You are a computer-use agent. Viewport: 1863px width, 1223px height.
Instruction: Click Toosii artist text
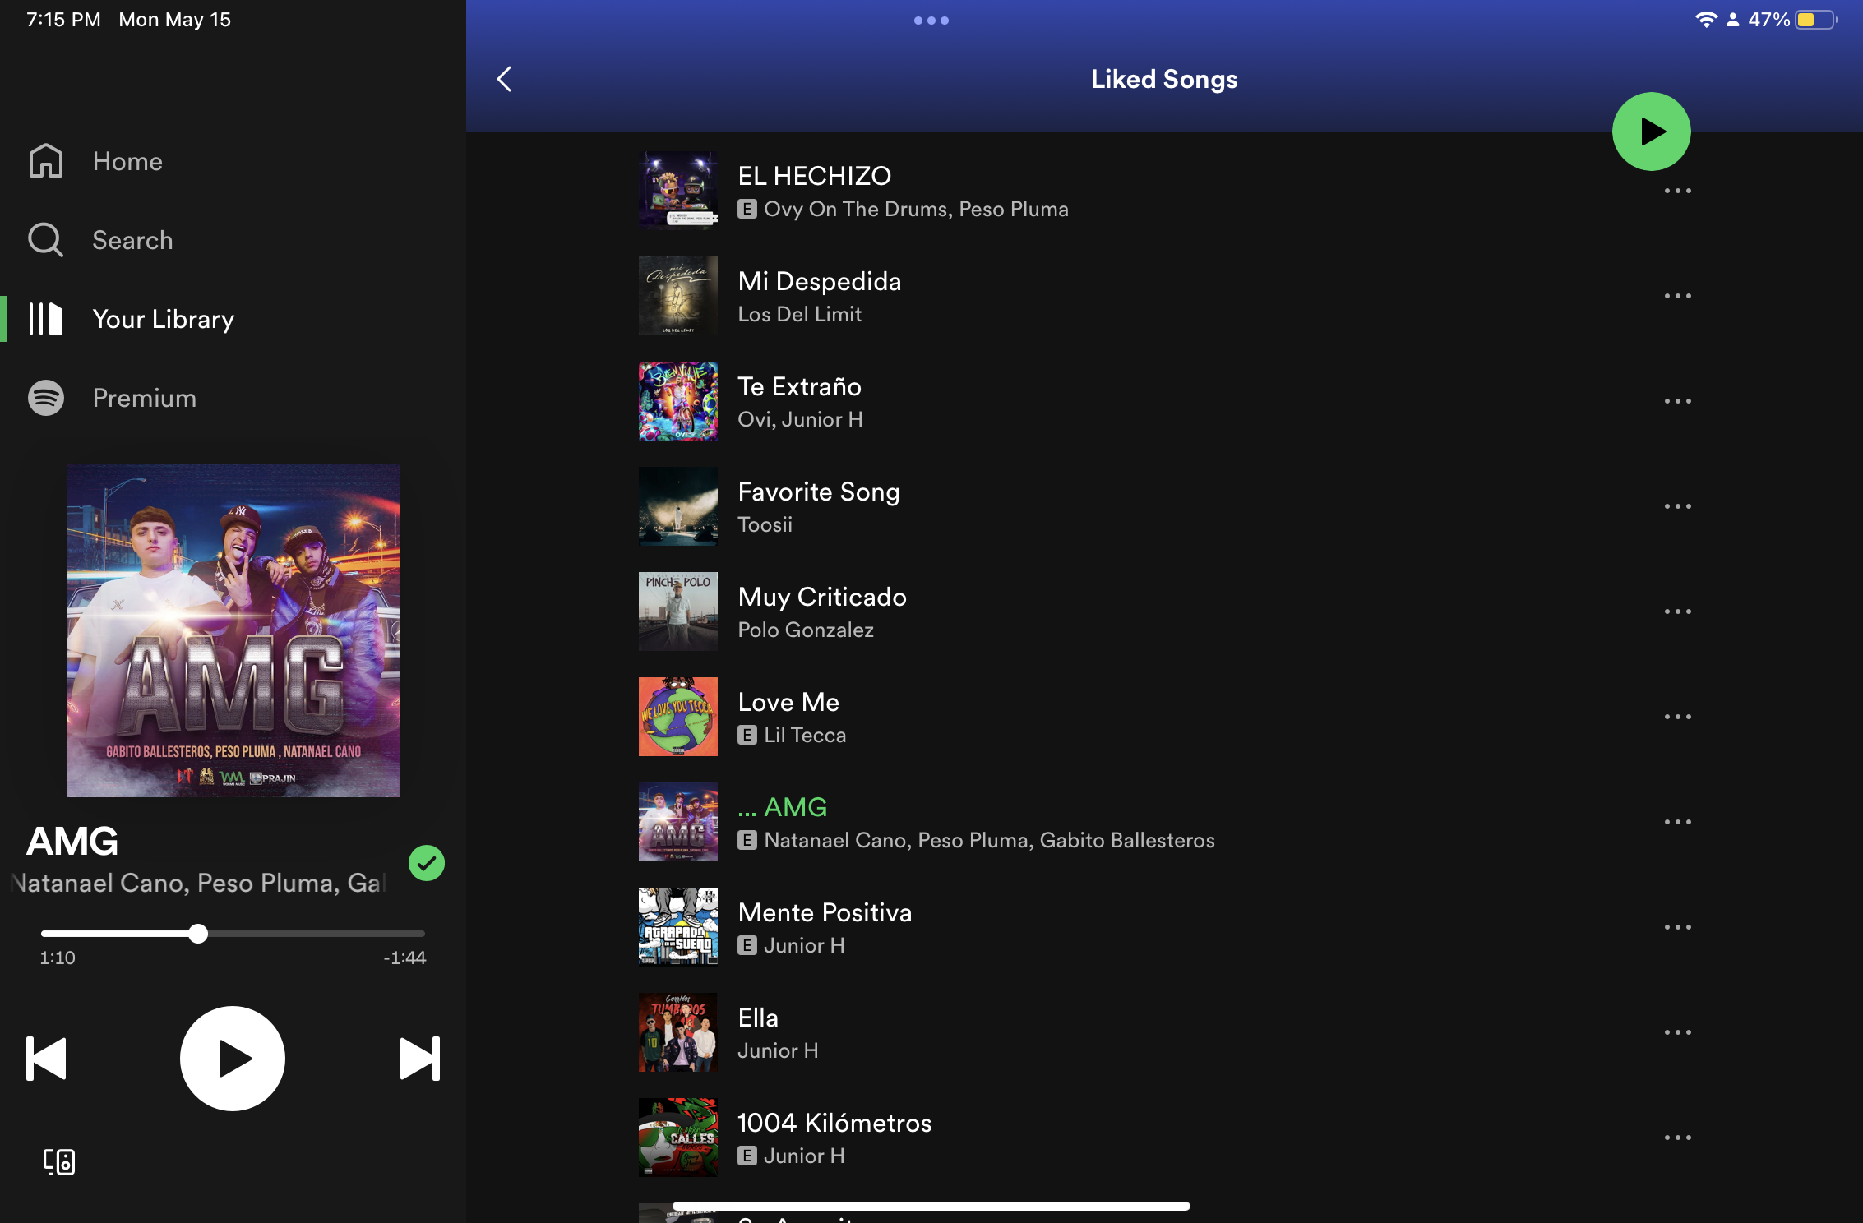(x=765, y=524)
